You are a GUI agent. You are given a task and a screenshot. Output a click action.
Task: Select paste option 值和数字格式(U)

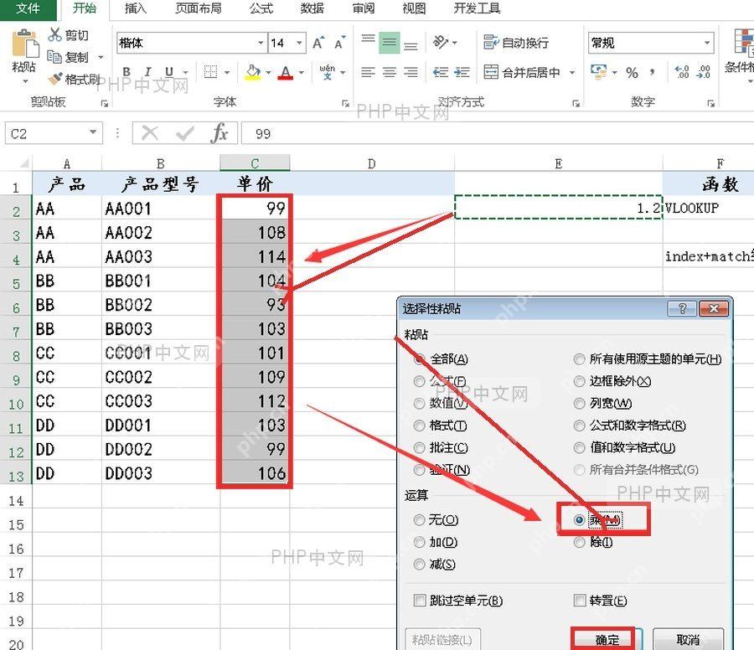pos(625,447)
